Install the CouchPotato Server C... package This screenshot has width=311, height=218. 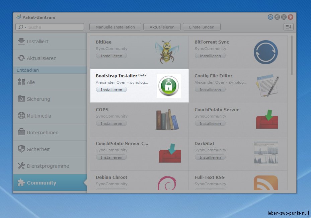point(111,157)
